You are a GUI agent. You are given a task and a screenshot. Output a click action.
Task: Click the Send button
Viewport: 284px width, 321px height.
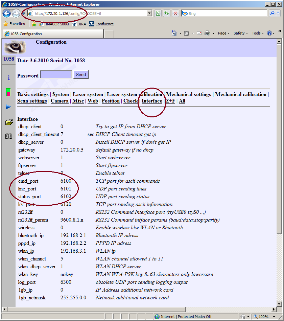tap(81, 74)
